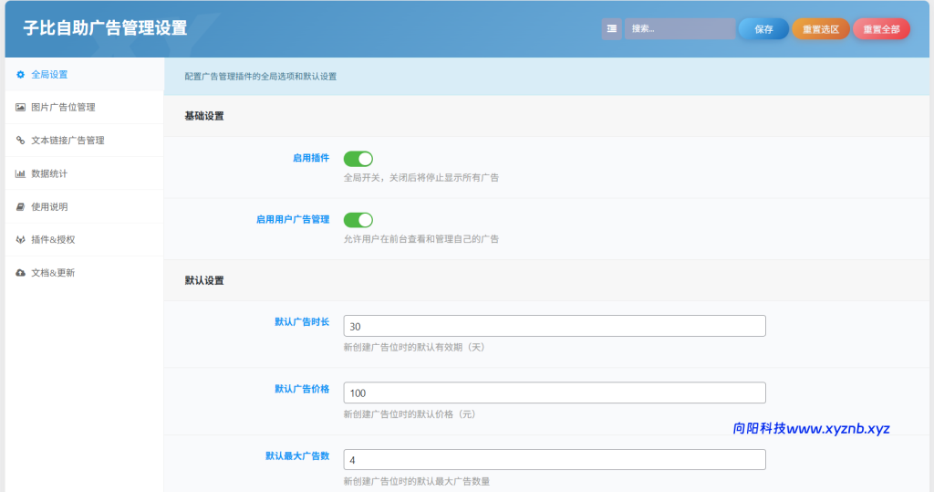Open the 数据统计 sidebar section

pyautogui.click(x=49, y=173)
